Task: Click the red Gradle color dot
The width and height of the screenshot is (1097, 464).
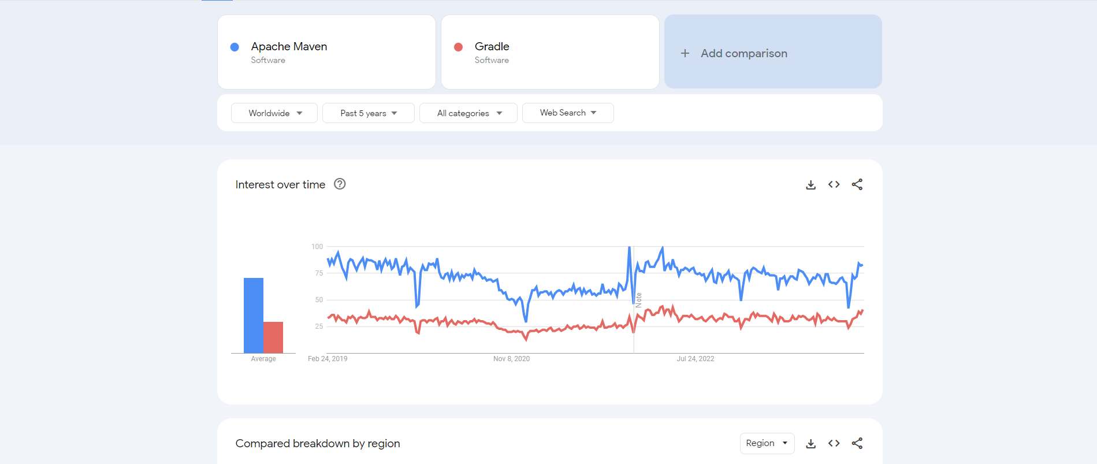Action: click(458, 47)
